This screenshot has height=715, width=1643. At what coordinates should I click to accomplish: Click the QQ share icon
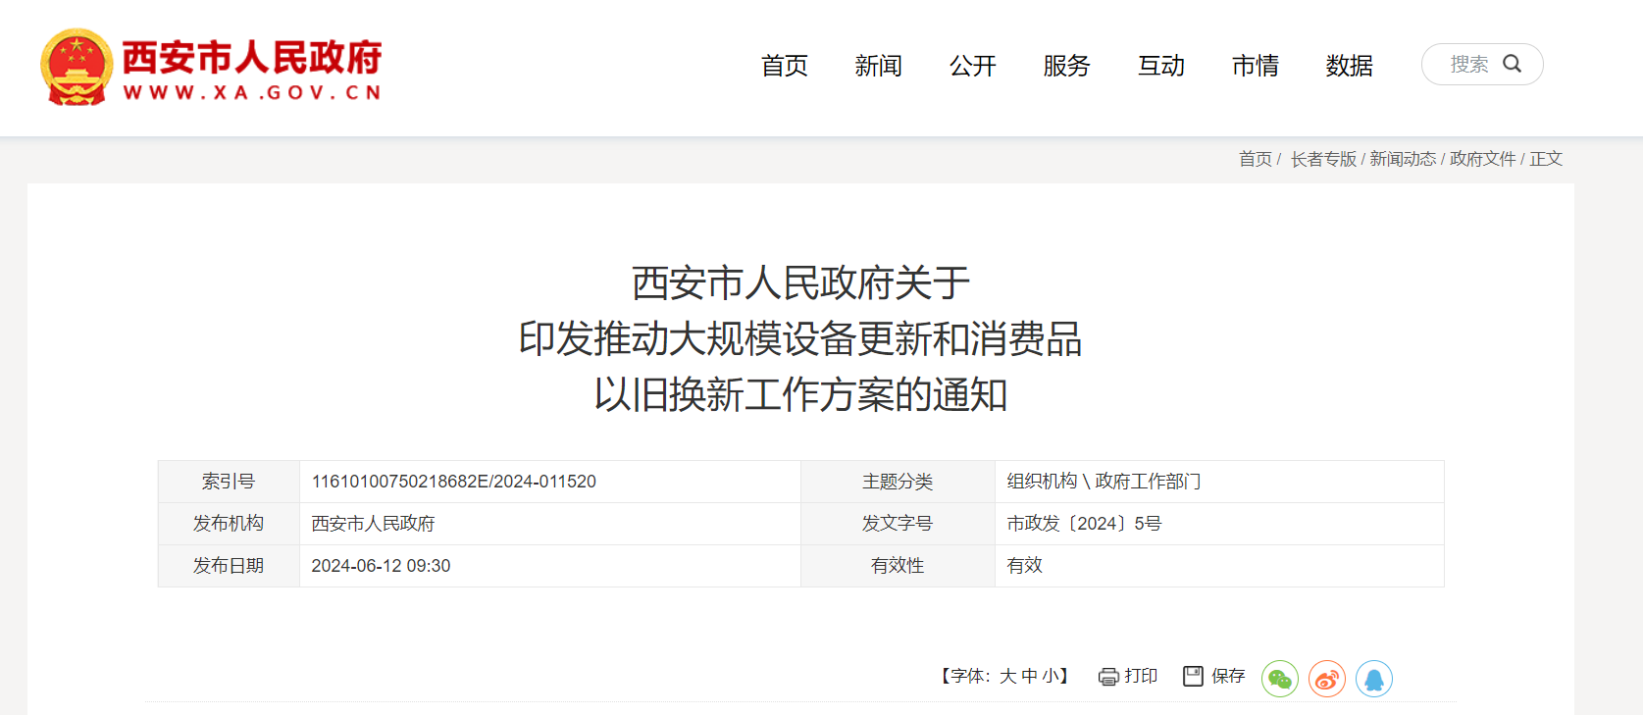coord(1374,679)
